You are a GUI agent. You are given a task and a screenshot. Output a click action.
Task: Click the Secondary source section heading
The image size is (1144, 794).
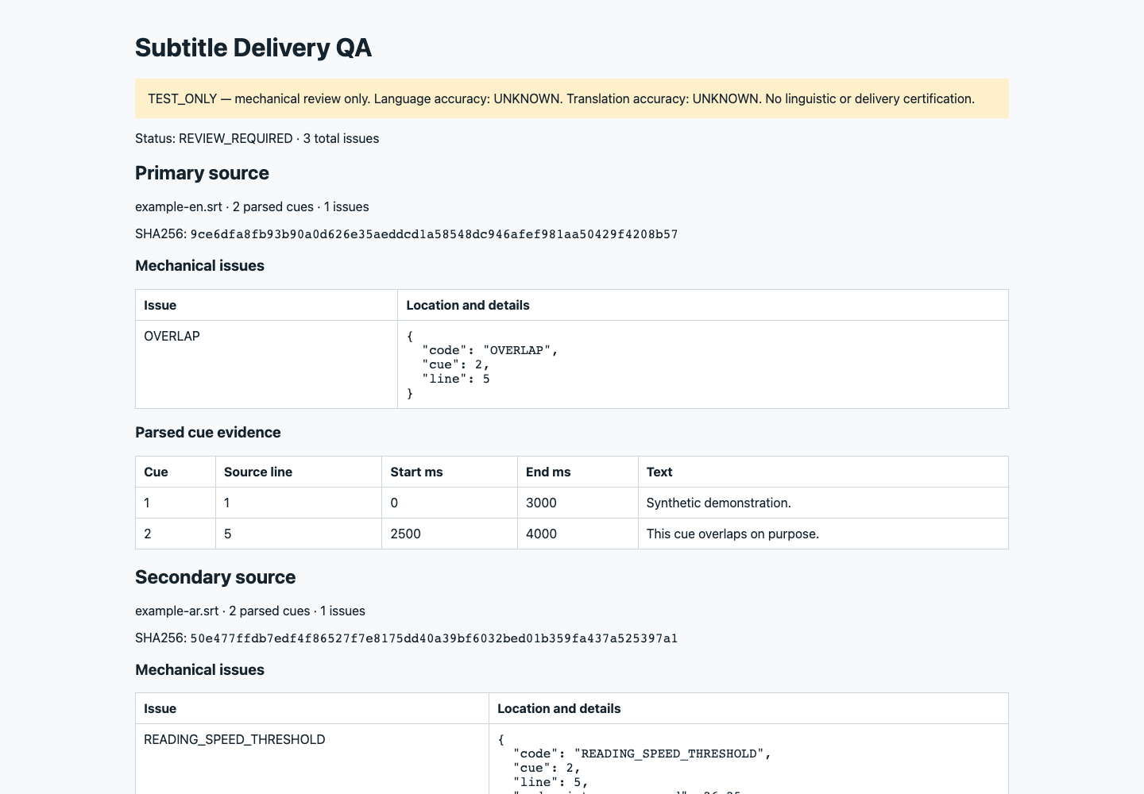coord(215,577)
